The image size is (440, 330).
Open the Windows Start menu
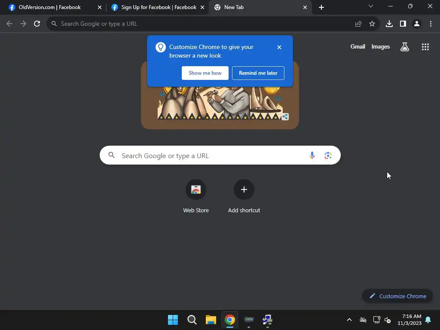(x=173, y=320)
